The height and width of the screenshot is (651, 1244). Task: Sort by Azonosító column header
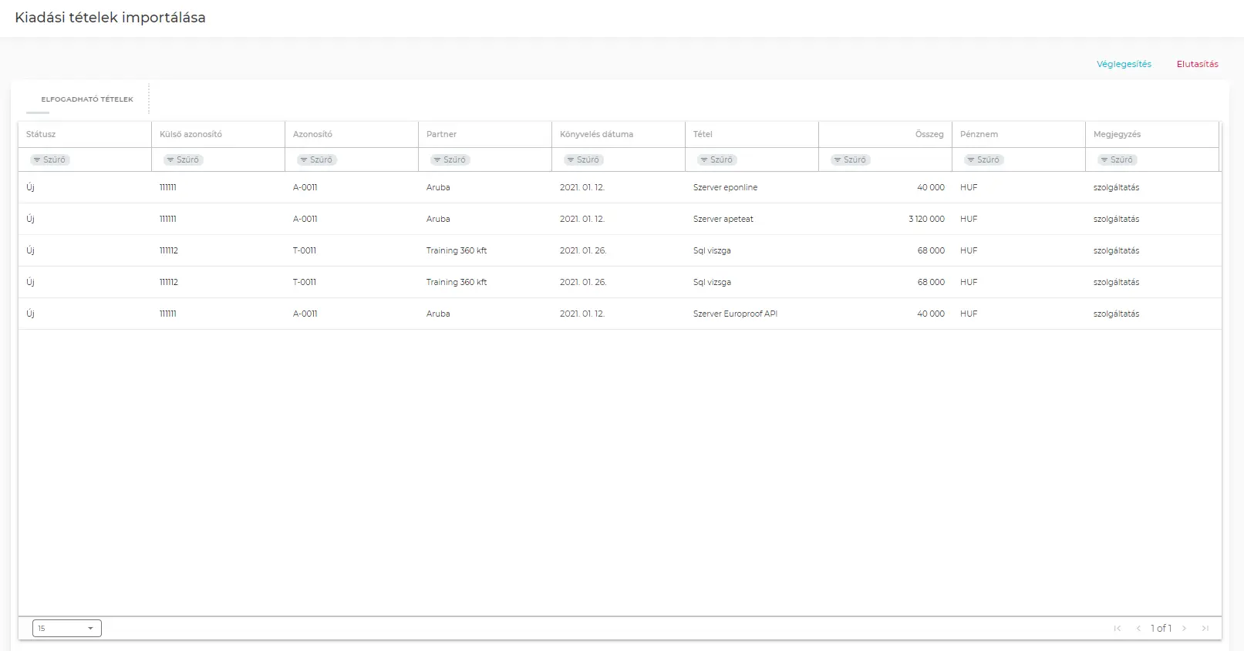click(x=312, y=134)
